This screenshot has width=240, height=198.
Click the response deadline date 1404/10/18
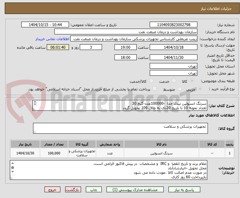(x=174, y=47)
